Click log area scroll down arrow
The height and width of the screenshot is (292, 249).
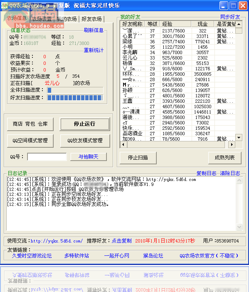[x=239, y=227]
